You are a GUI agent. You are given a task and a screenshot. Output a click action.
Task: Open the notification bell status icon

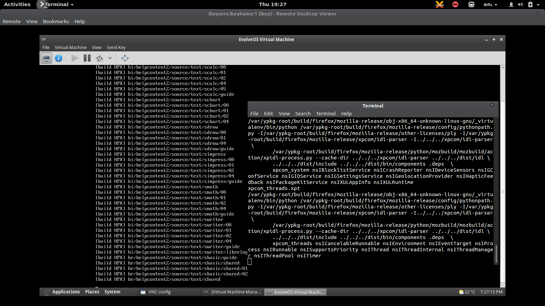pyautogui.click(x=511, y=4)
